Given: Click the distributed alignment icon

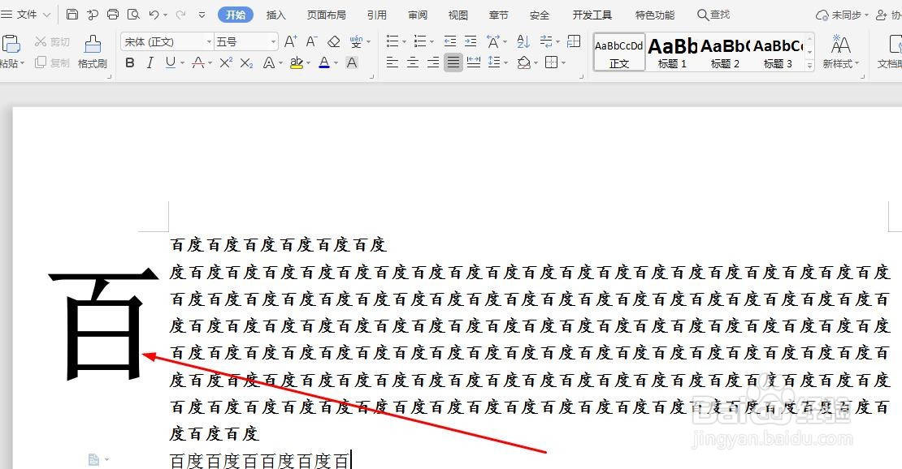Looking at the screenshot, I should [474, 62].
